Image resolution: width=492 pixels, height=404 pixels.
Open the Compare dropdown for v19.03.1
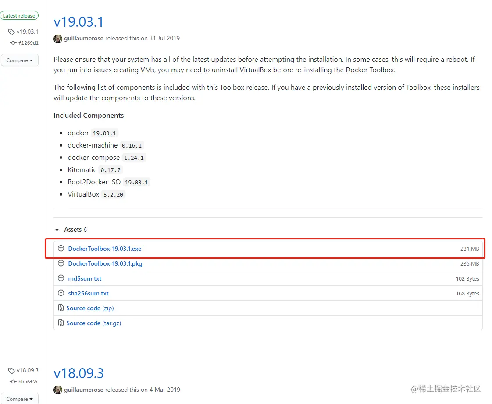pyautogui.click(x=19, y=60)
